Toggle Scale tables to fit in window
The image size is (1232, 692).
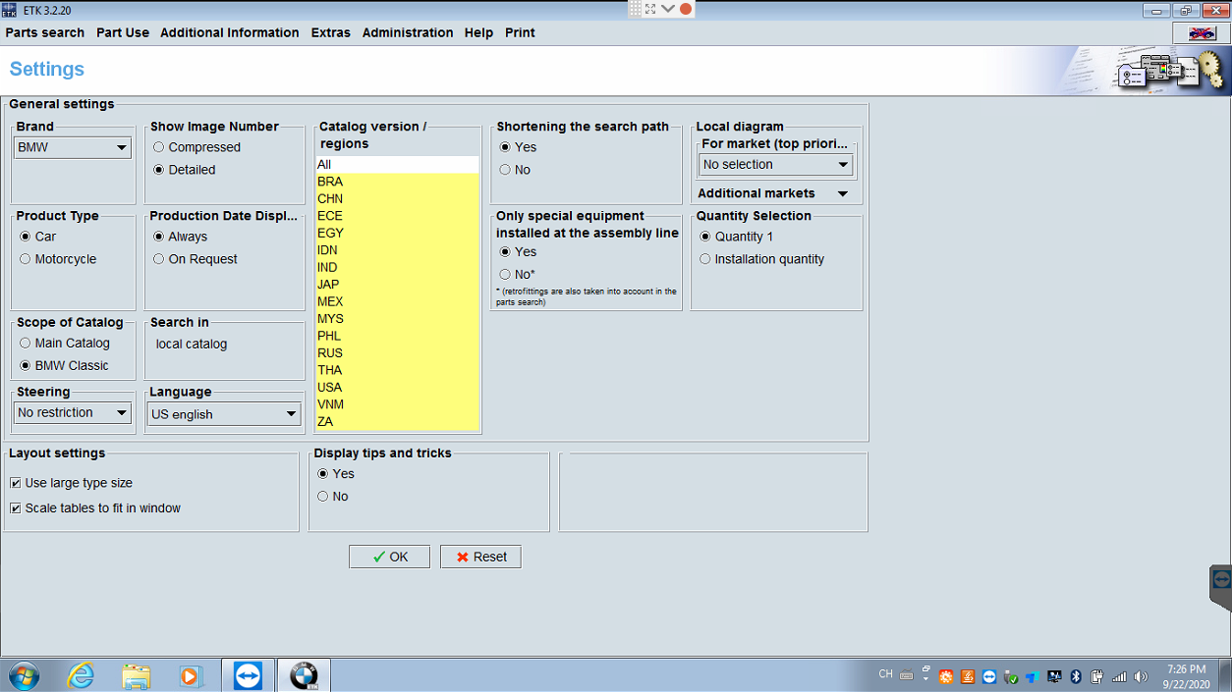click(16, 508)
